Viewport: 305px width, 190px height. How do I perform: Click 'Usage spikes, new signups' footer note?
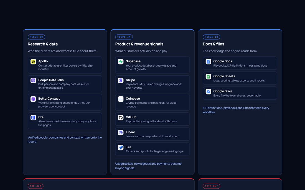point(148,166)
